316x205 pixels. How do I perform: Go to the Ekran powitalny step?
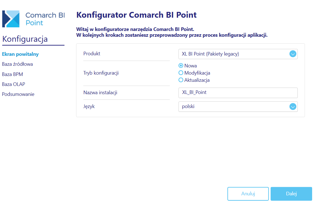tap(20, 54)
